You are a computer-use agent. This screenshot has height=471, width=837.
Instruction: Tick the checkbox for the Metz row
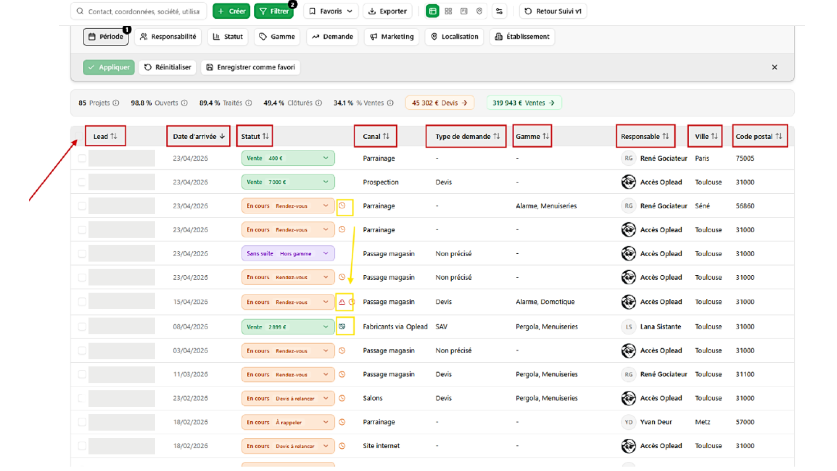coord(82,422)
